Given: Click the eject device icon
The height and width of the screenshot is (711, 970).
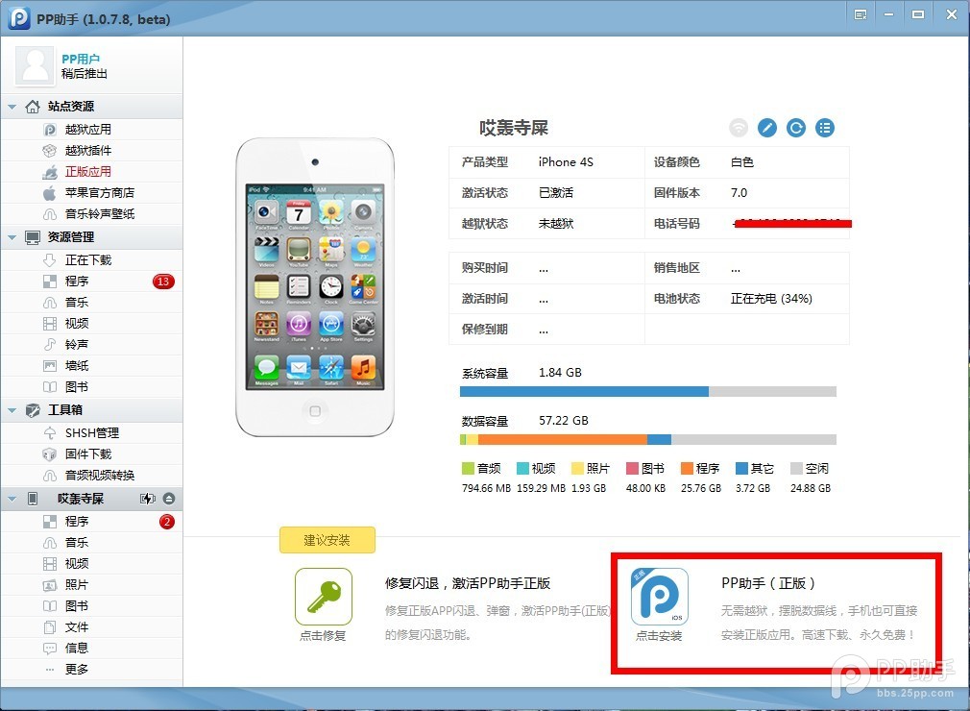Looking at the screenshot, I should point(169,499).
